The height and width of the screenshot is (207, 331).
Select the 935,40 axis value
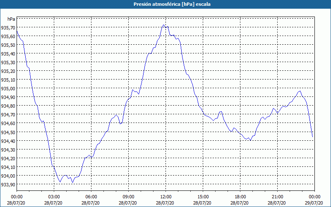pyautogui.click(x=8, y=54)
